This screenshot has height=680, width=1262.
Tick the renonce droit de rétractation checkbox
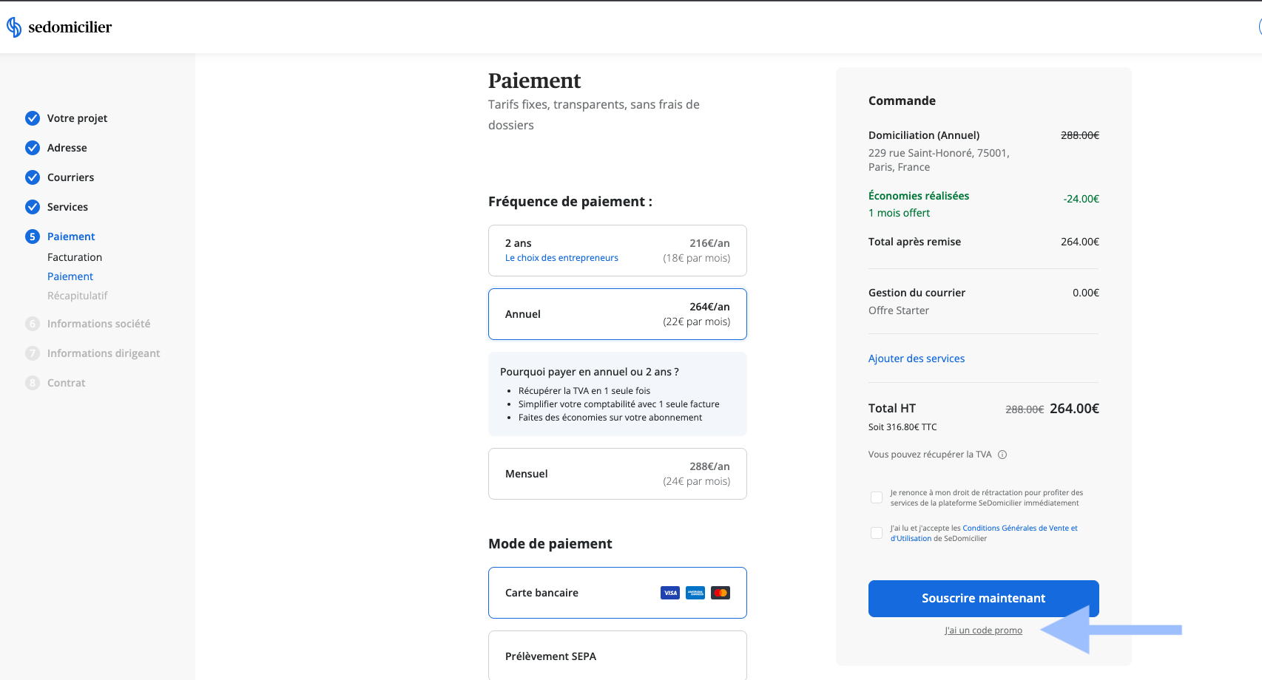click(877, 497)
